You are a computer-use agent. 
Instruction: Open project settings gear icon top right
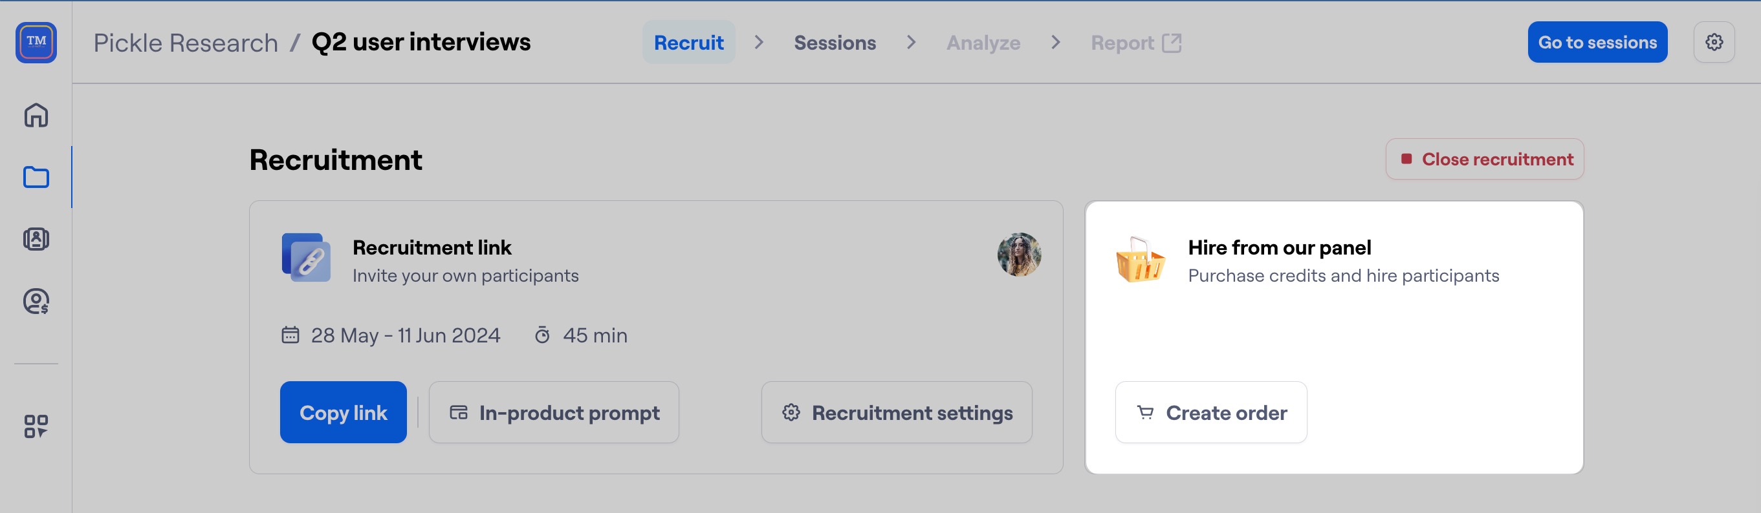point(1714,43)
